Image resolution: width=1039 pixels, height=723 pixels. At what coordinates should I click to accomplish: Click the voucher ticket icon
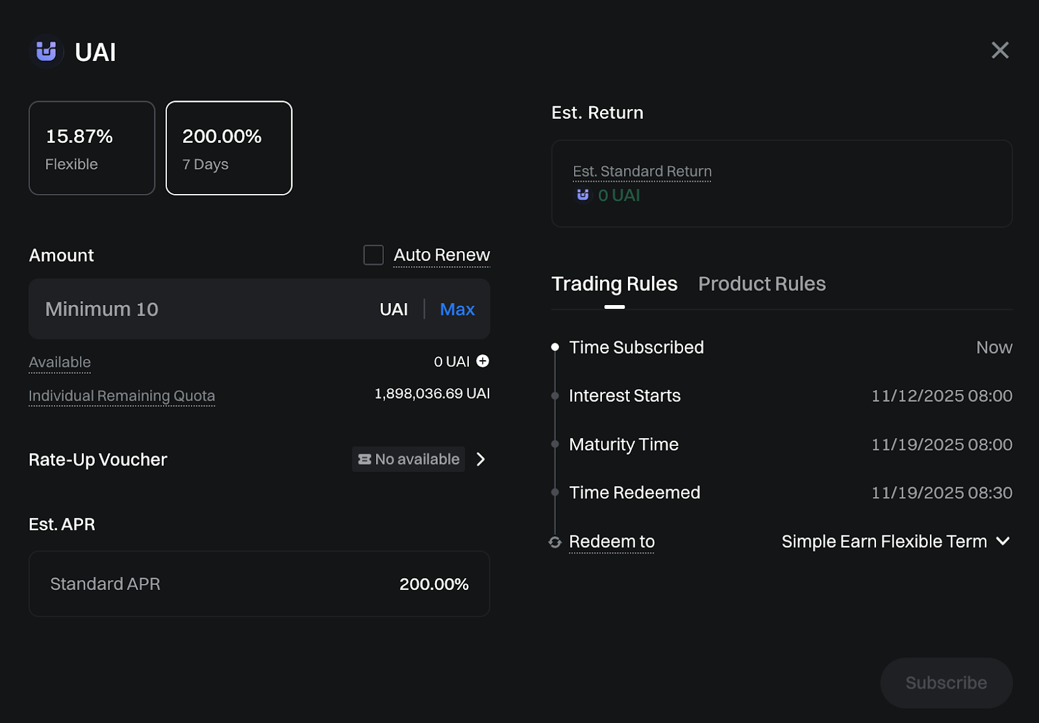(364, 460)
